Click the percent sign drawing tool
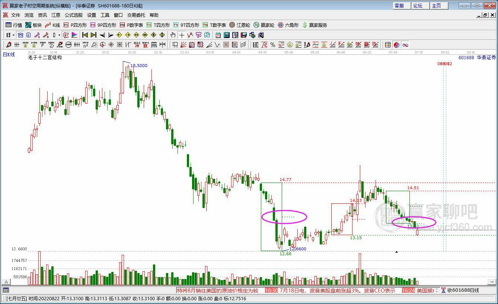Viewport: 498px width, 304px height. tap(273, 45)
